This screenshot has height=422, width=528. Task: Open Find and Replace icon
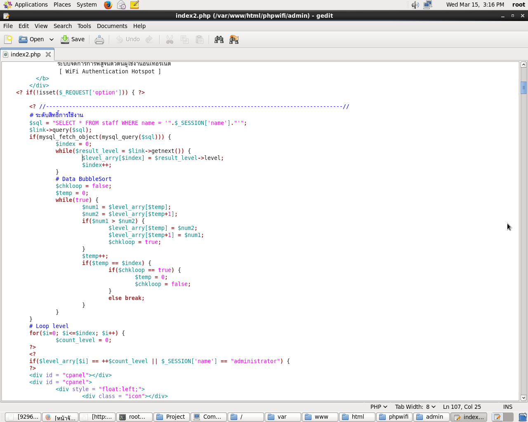click(234, 40)
